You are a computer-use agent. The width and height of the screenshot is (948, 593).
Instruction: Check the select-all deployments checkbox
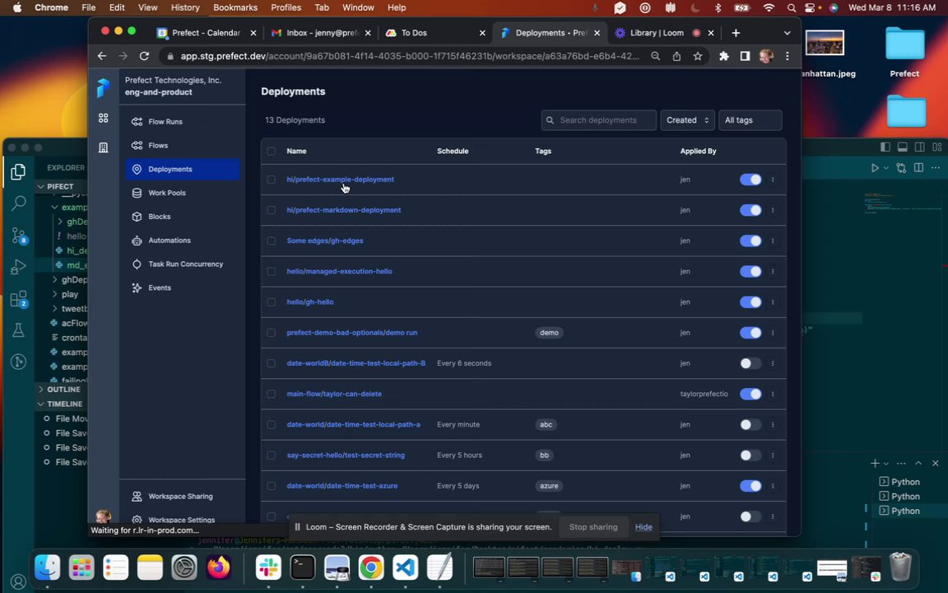pyautogui.click(x=271, y=152)
